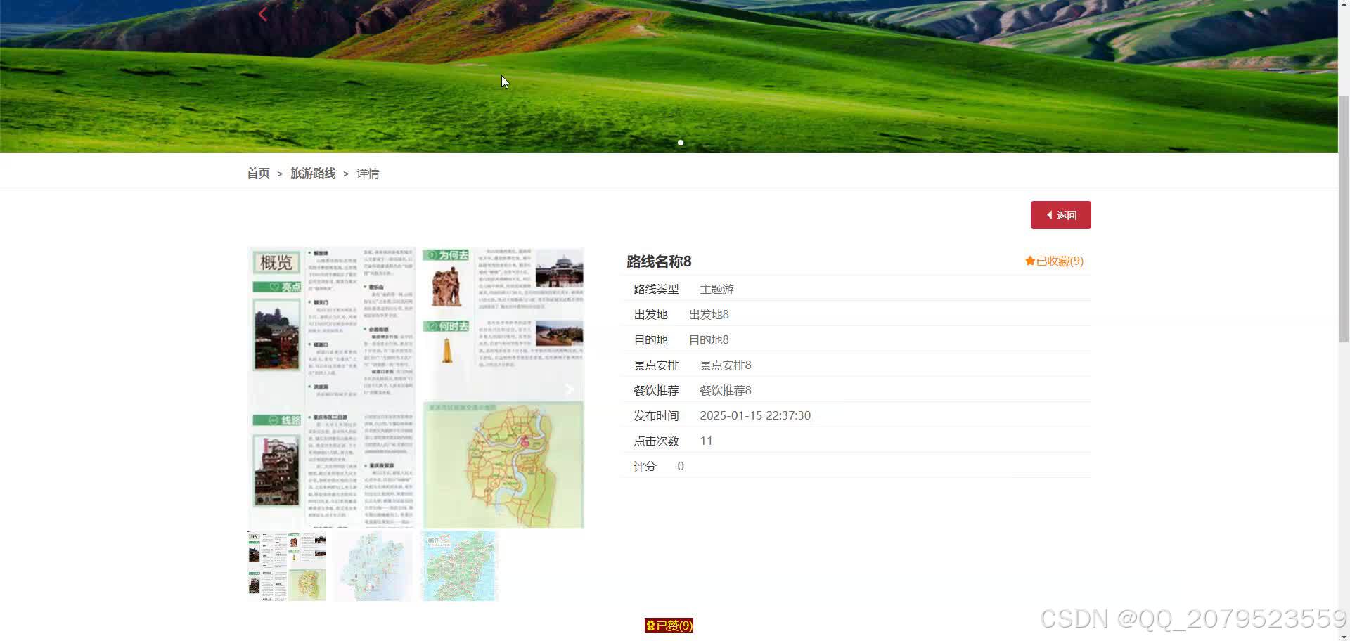Screen dimensions: 1350x641
Task: Open the 旅游路线 breadcrumb link
Action: pos(312,173)
